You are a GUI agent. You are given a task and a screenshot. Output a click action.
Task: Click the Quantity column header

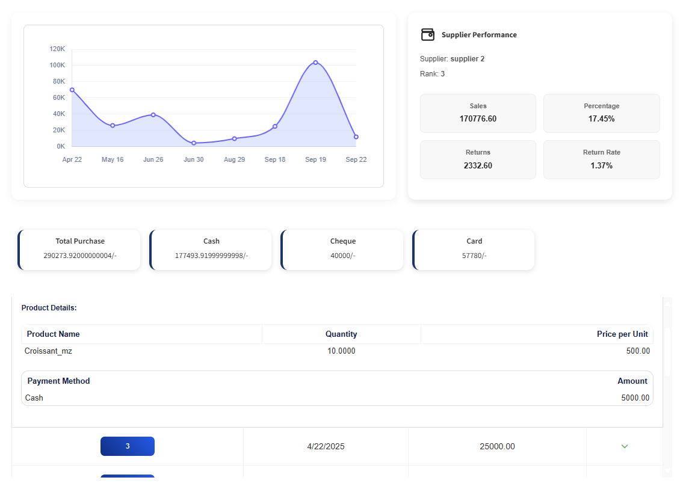[x=341, y=334]
